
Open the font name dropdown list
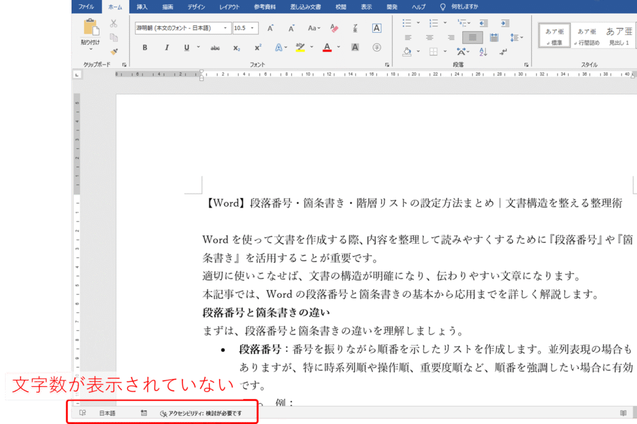pyautogui.click(x=225, y=28)
